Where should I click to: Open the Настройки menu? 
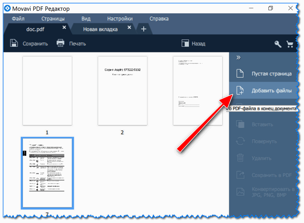point(120,19)
